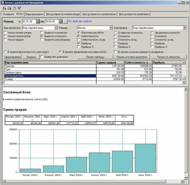Screen dimensions: 190x185
Task: Click the Прибыль column header in table
Action: (x=167, y=62)
